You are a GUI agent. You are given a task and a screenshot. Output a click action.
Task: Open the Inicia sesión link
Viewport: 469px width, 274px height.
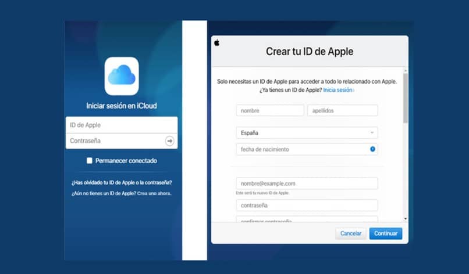(338, 90)
